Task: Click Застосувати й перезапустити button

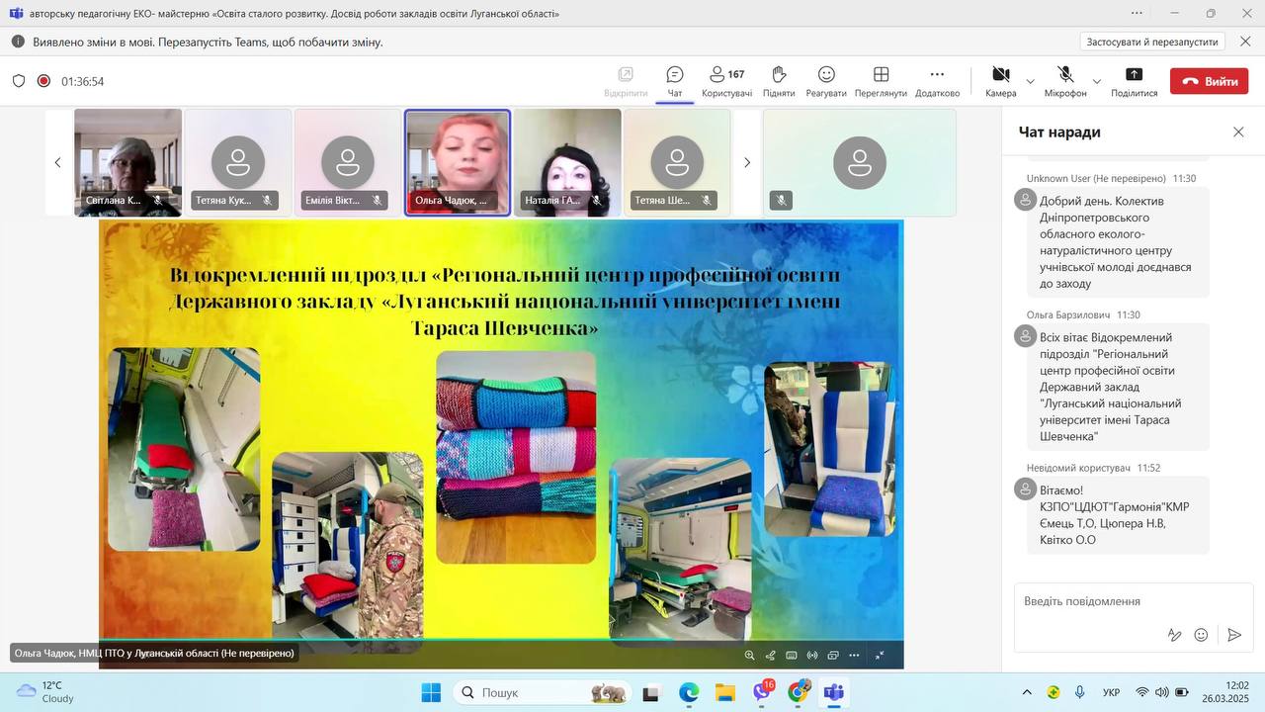Action: (1151, 42)
